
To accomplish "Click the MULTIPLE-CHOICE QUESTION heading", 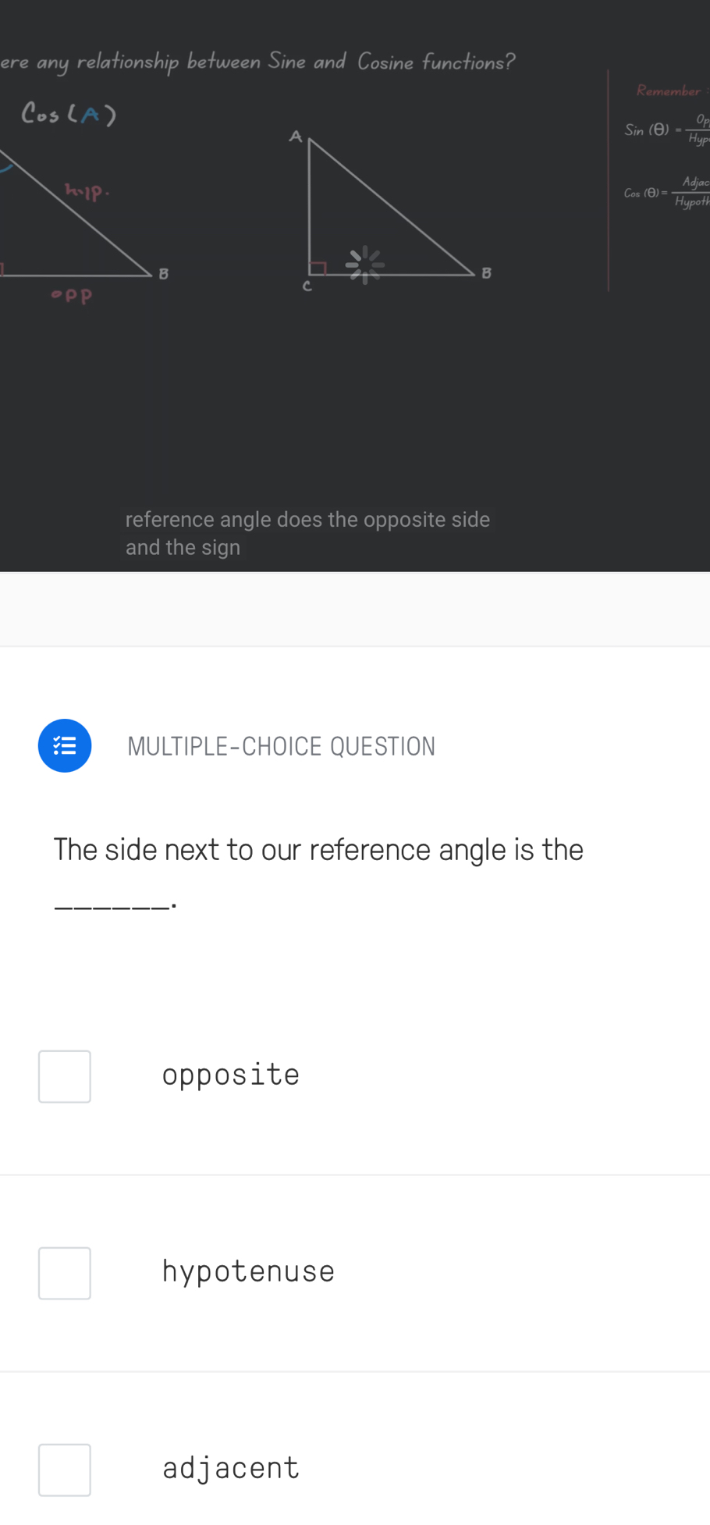I will coord(281,746).
